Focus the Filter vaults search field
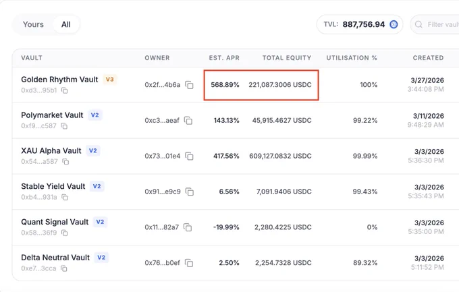Viewport: 459px width, 292px height. 435,24
